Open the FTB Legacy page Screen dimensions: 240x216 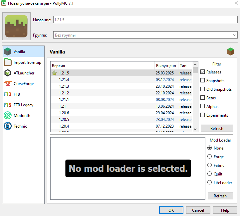(x=23, y=105)
